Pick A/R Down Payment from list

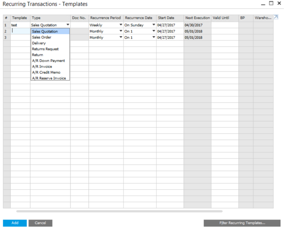[x=48, y=61]
